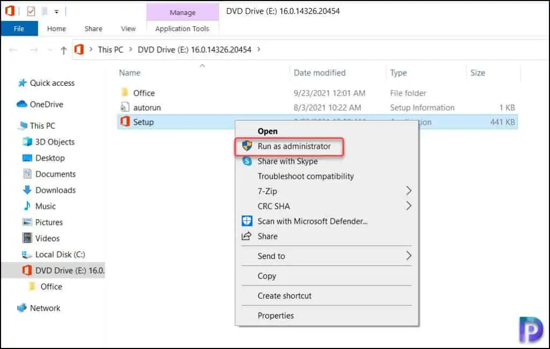This screenshot has width=550, height=349.
Task: Go forward using the forward arrow
Action: click(x=34, y=50)
